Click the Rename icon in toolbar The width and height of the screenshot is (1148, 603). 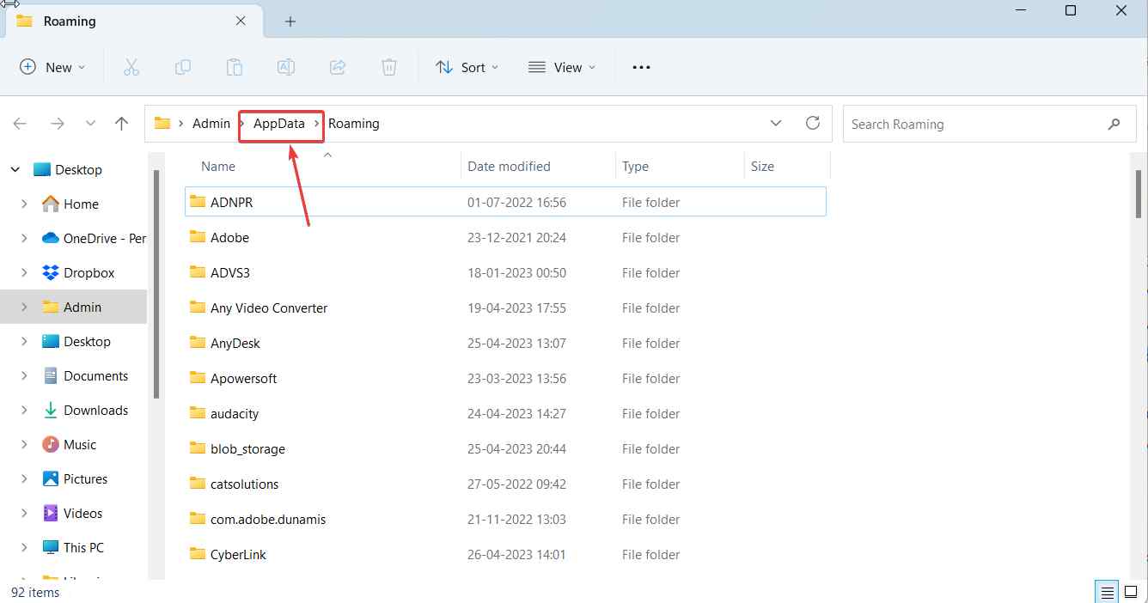[286, 67]
